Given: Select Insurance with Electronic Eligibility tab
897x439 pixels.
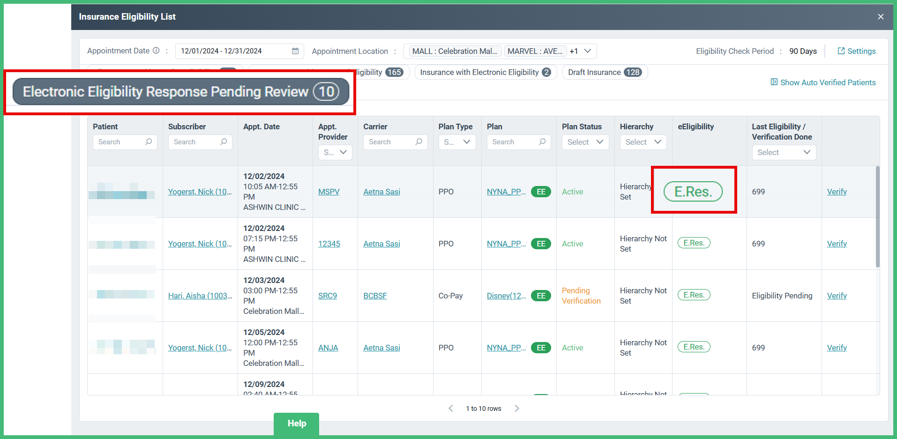Looking at the screenshot, I should coord(485,72).
